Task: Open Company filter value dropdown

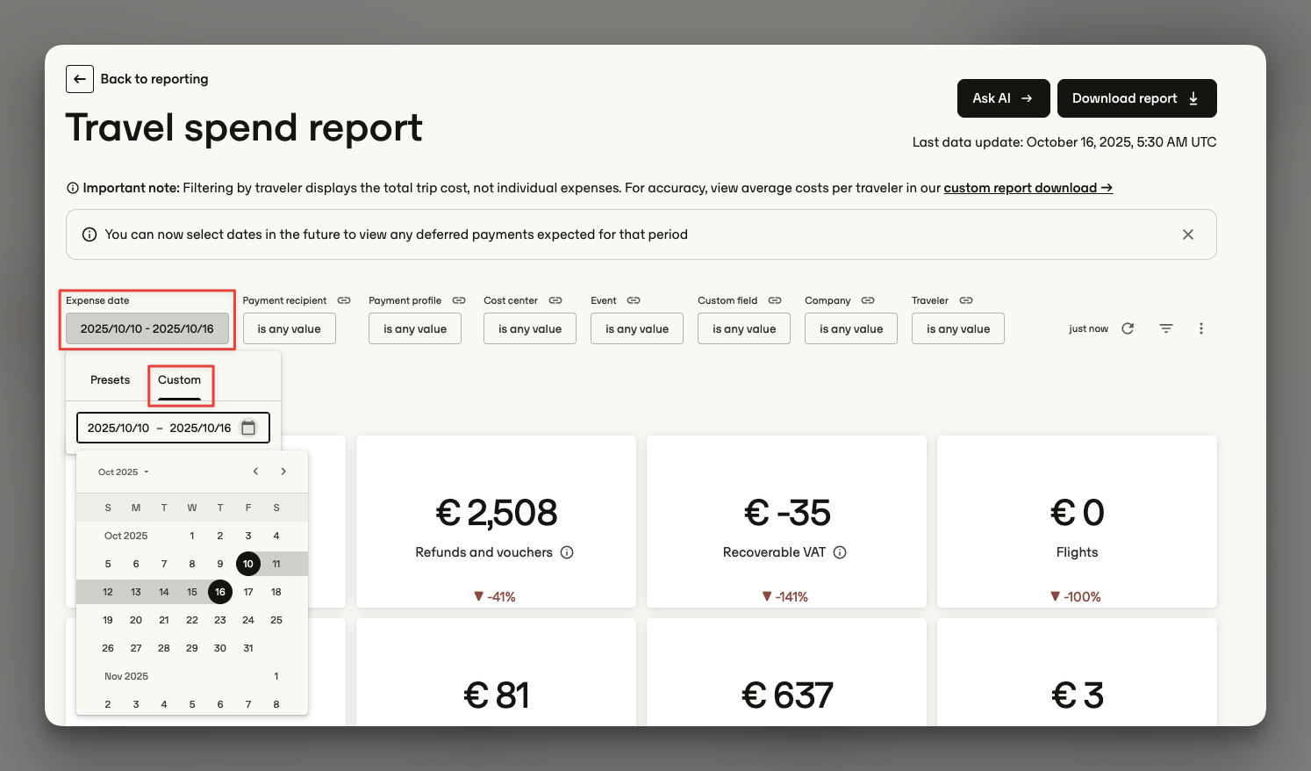Action: point(851,328)
